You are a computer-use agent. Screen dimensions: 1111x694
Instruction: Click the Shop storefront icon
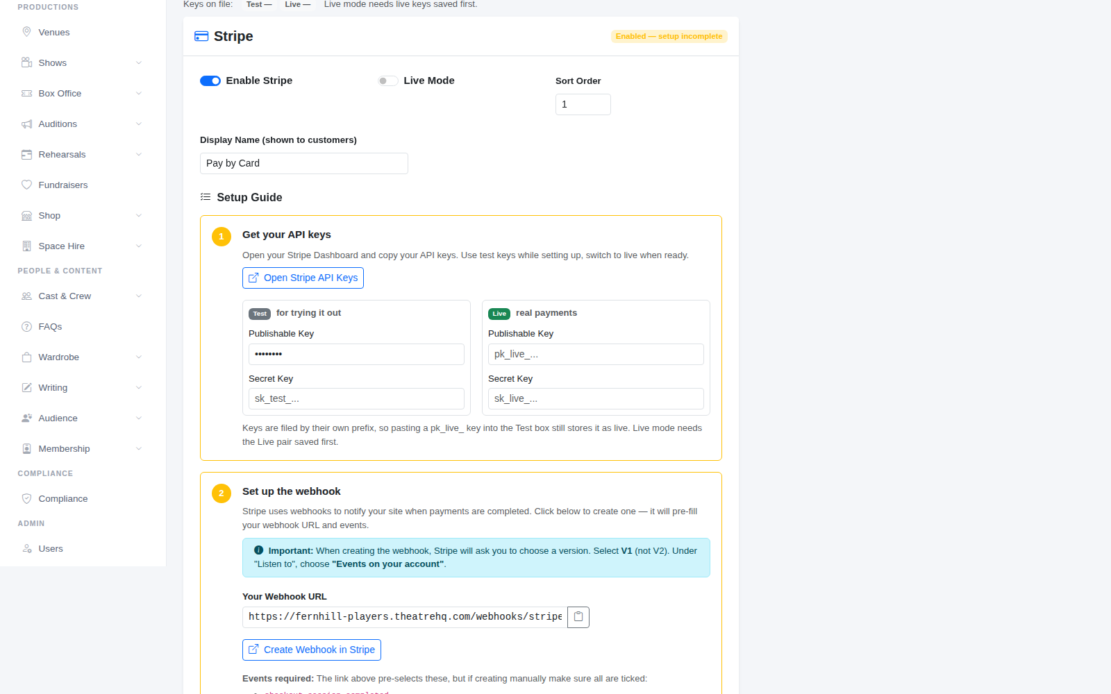(26, 215)
